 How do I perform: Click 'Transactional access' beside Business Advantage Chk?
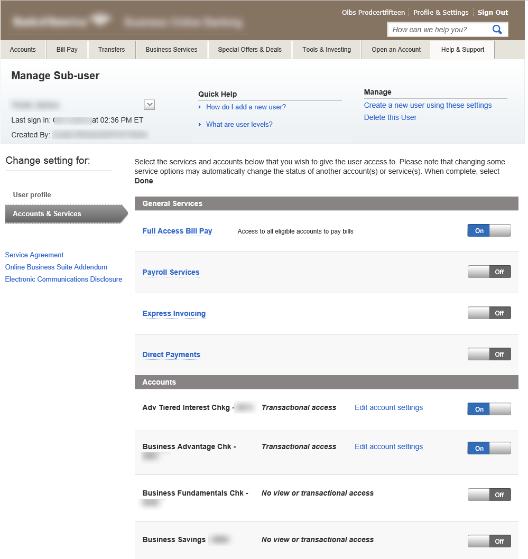click(299, 446)
